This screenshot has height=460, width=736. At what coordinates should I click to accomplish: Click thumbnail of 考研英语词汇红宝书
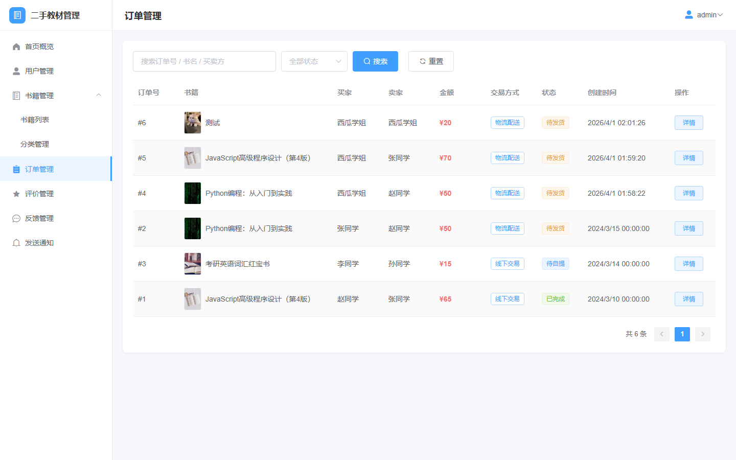coord(193,264)
